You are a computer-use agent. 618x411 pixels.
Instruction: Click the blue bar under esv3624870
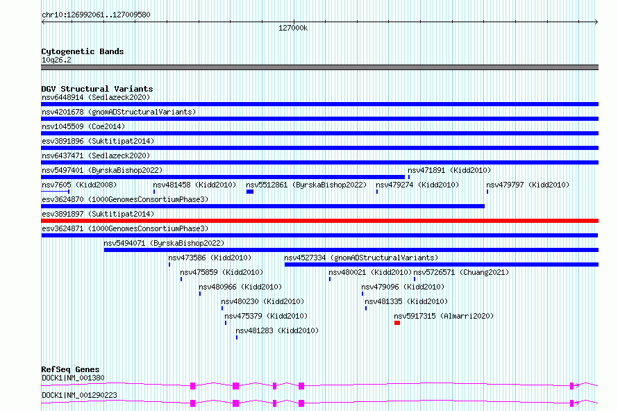pos(263,206)
